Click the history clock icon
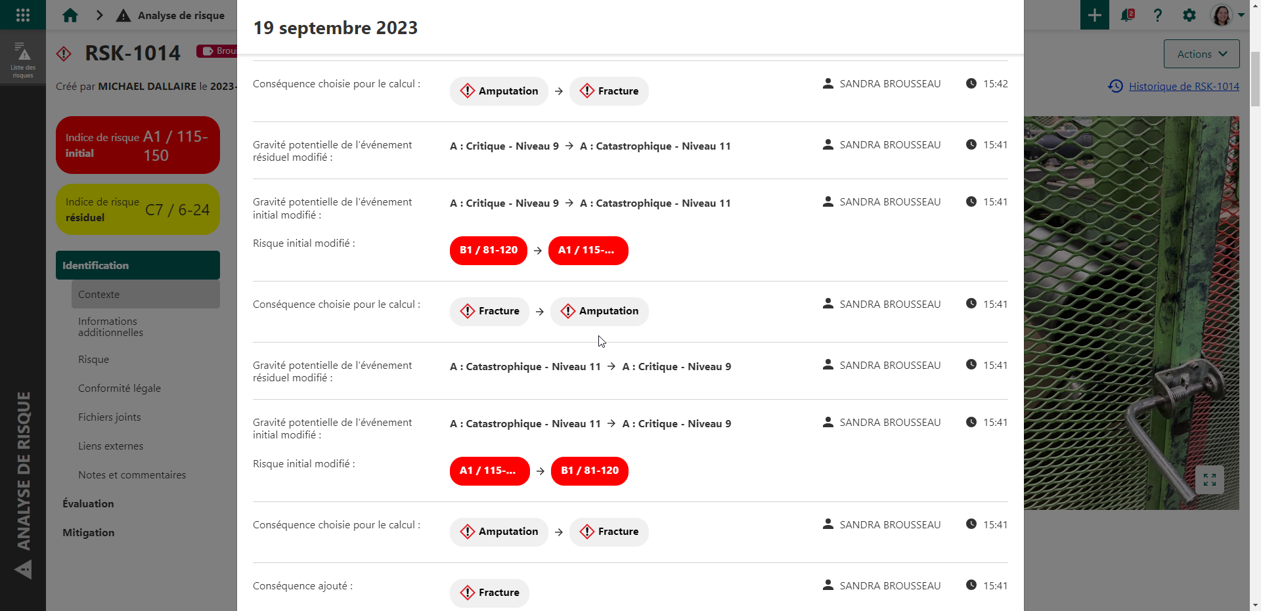This screenshot has height=611, width=1261. point(1115,86)
